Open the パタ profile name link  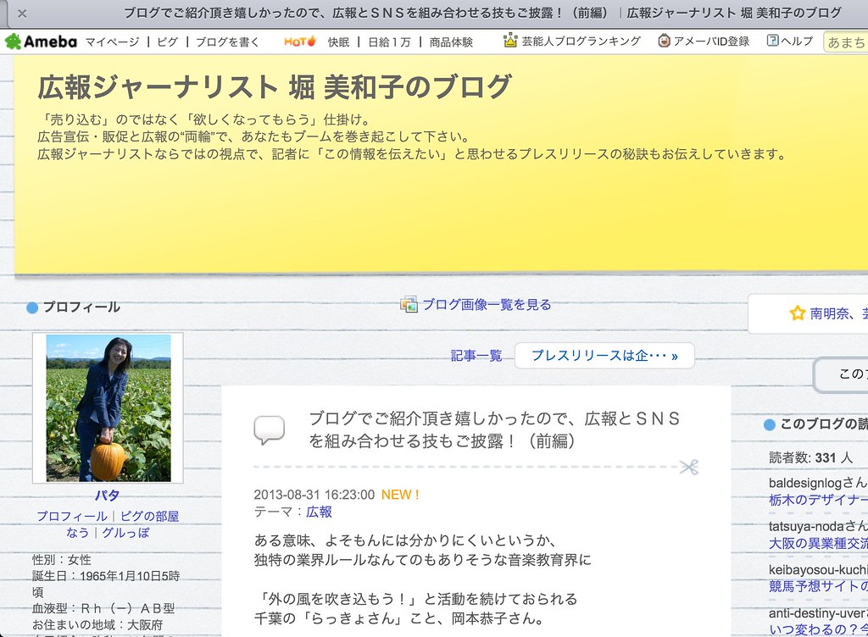[108, 496]
